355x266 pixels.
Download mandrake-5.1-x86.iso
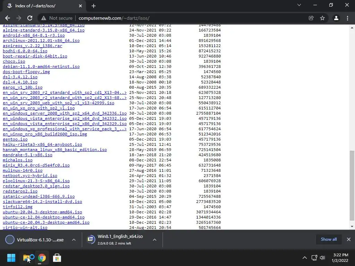tap(27, 155)
